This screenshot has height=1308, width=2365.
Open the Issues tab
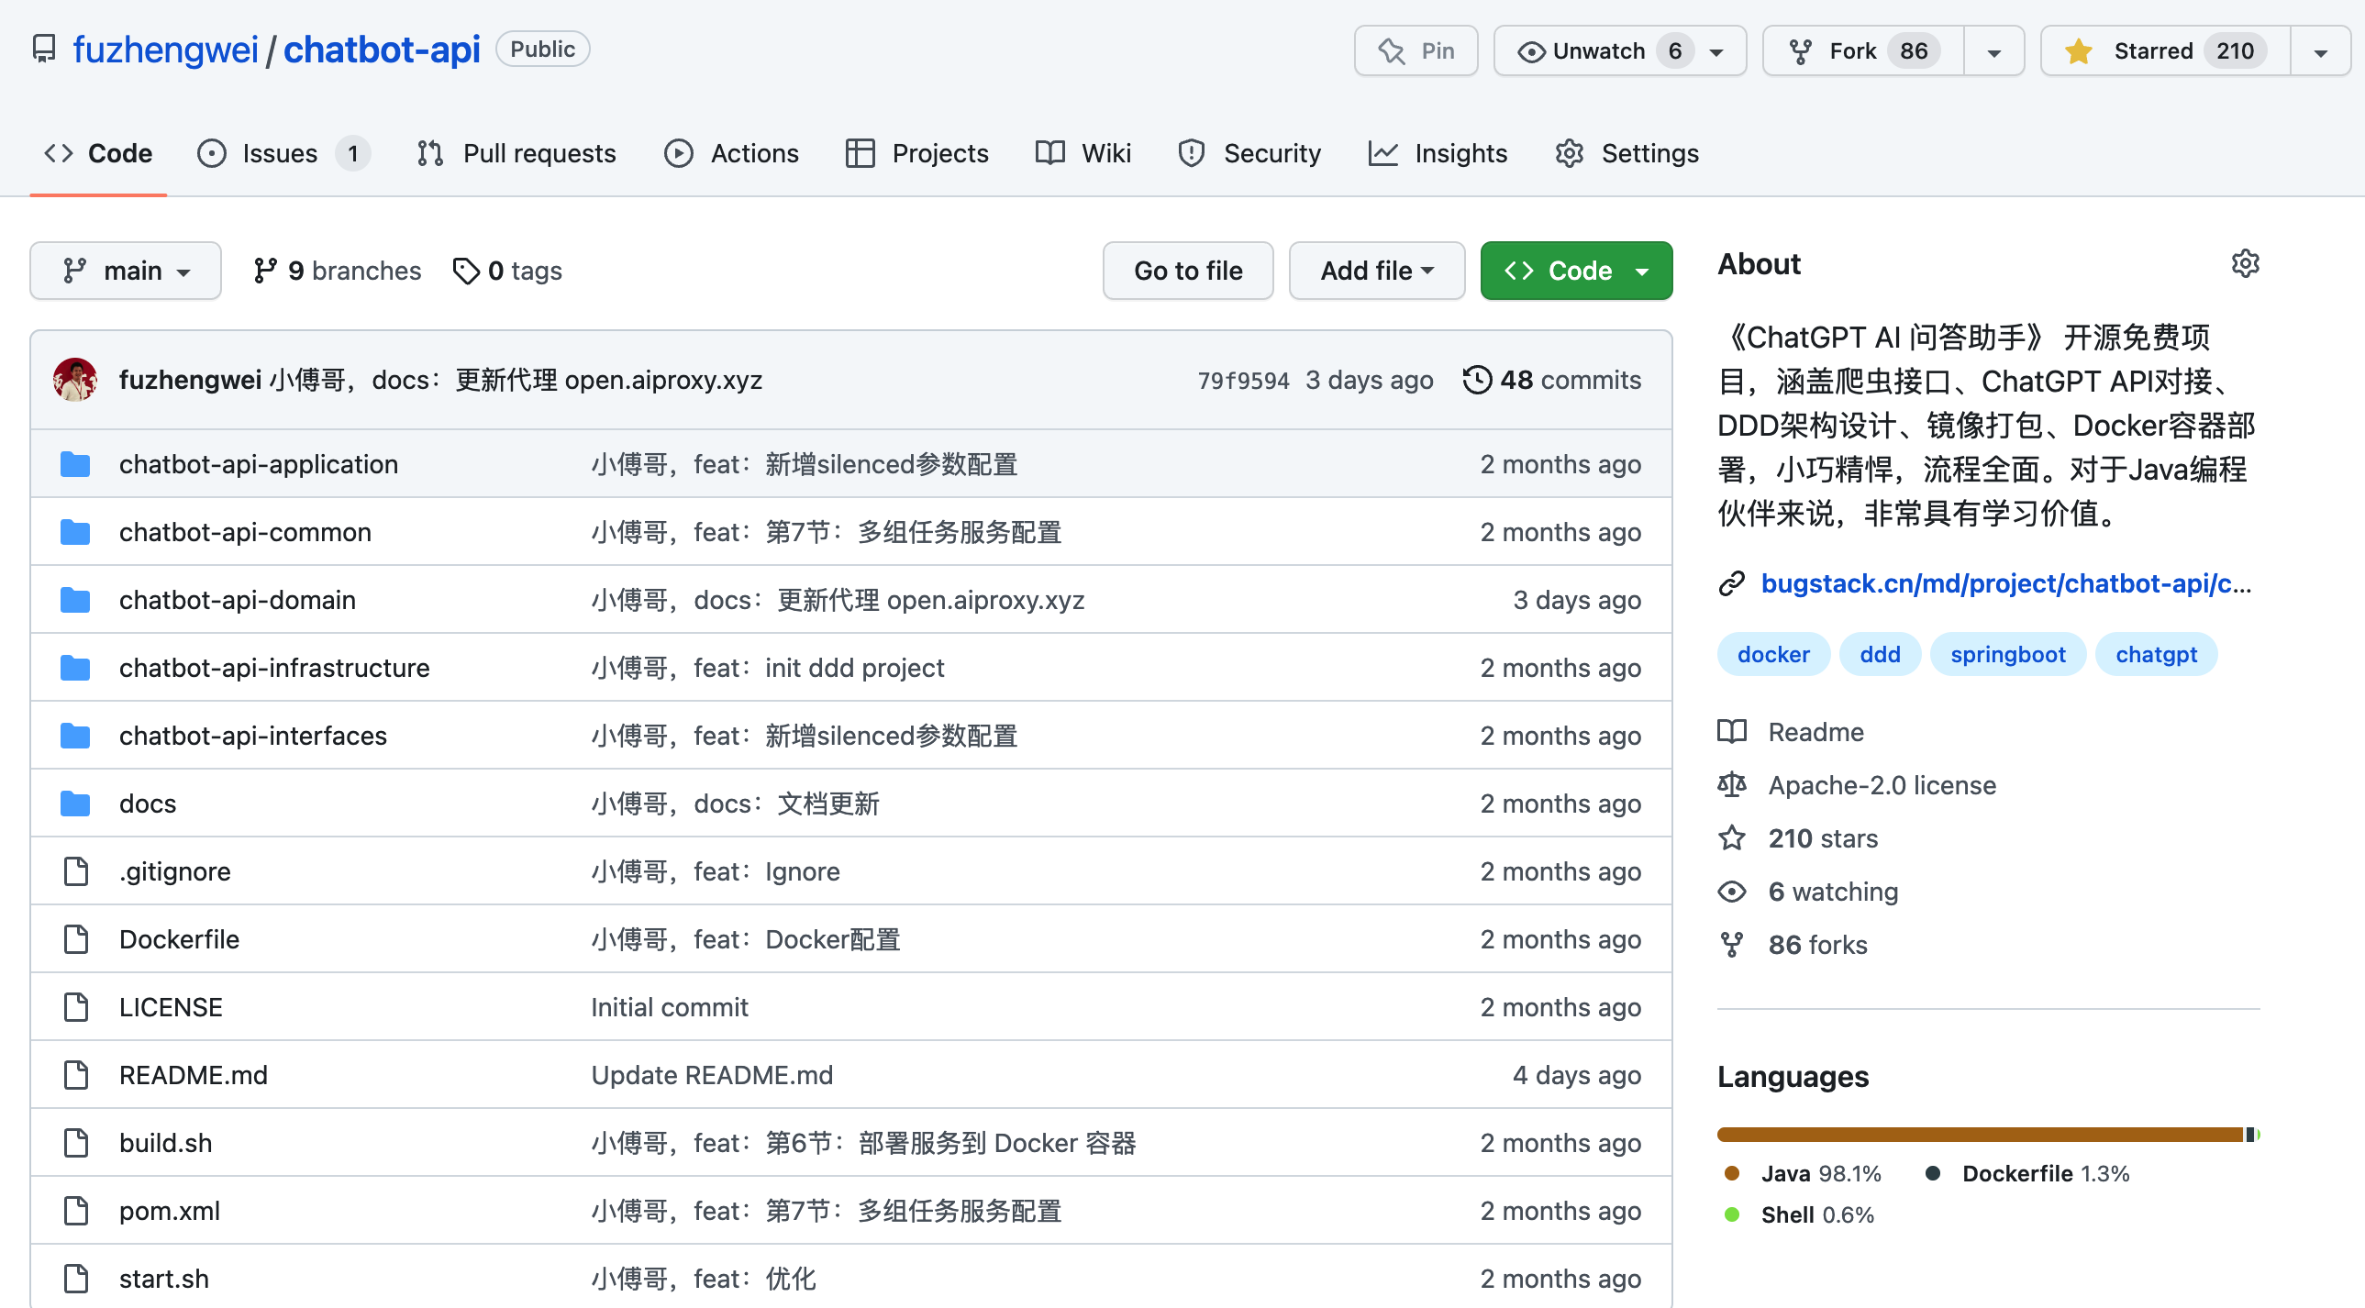283,153
